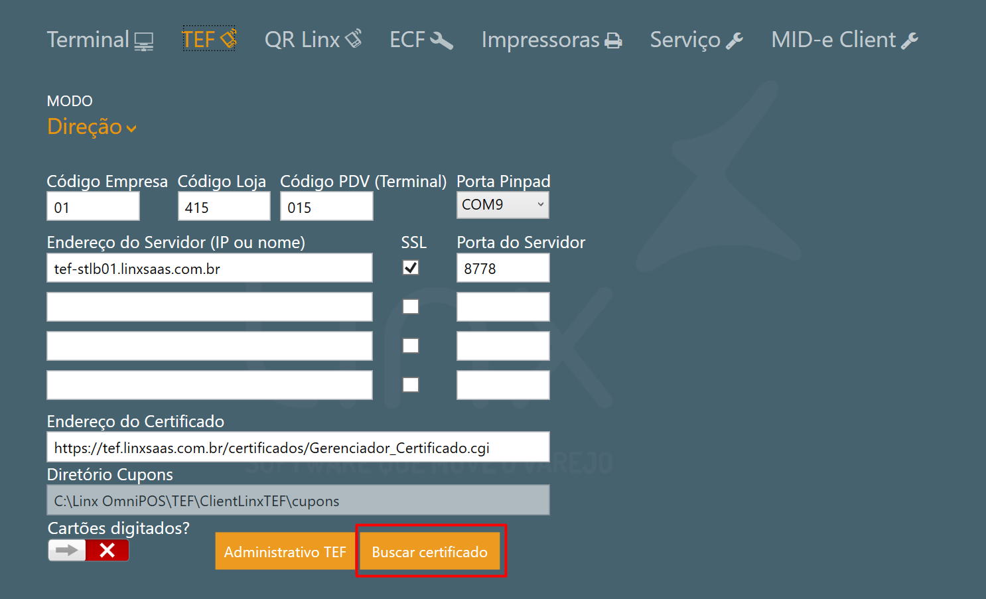The height and width of the screenshot is (599, 986).
Task: Click the third empty server address field
Action: pyautogui.click(x=210, y=346)
